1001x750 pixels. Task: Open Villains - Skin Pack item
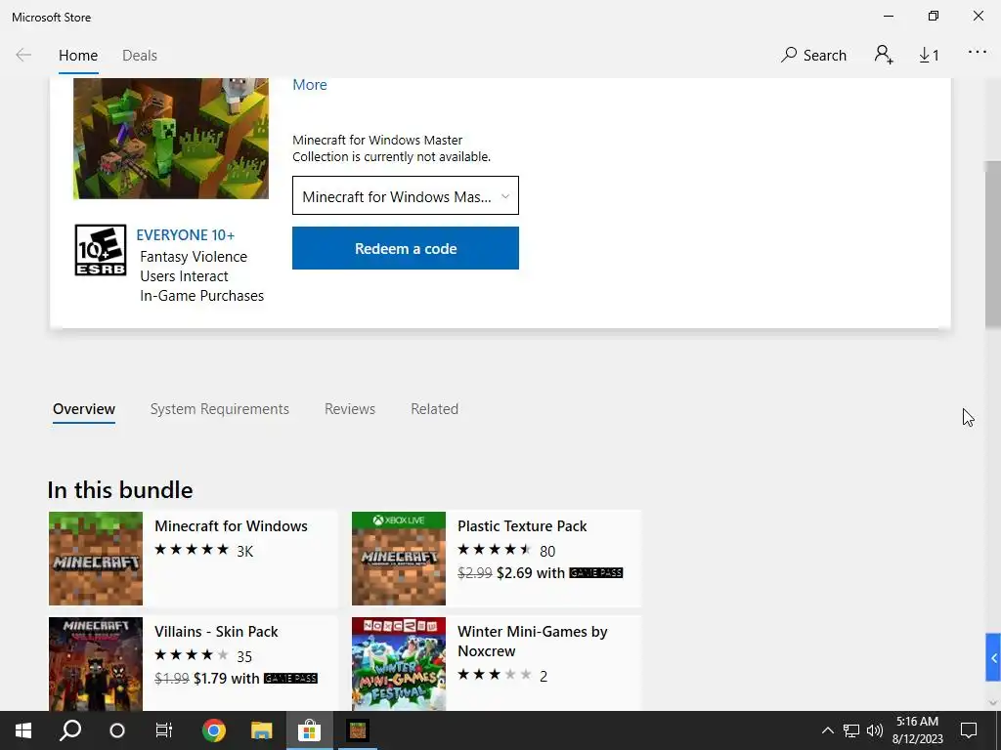tap(193, 663)
